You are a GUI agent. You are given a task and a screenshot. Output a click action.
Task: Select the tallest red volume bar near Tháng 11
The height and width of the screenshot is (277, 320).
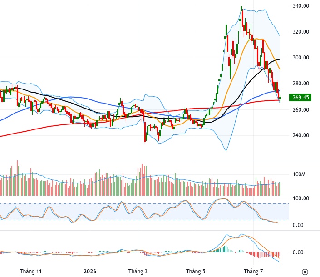[17, 178]
